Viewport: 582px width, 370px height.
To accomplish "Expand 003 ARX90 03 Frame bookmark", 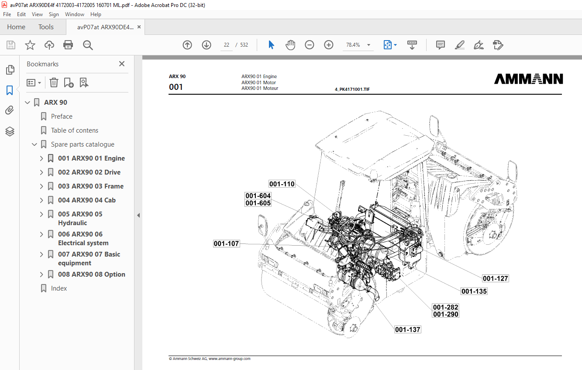I will (x=41, y=186).
